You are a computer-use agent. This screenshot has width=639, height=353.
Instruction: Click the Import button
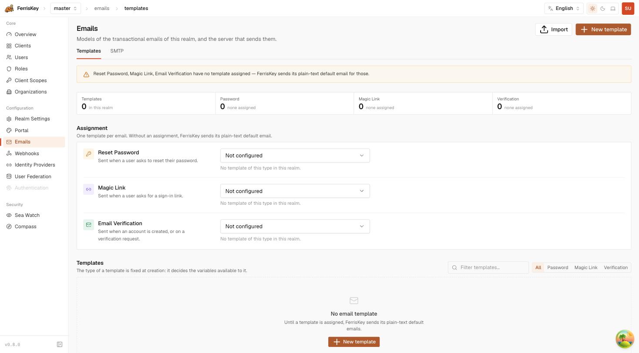point(554,29)
